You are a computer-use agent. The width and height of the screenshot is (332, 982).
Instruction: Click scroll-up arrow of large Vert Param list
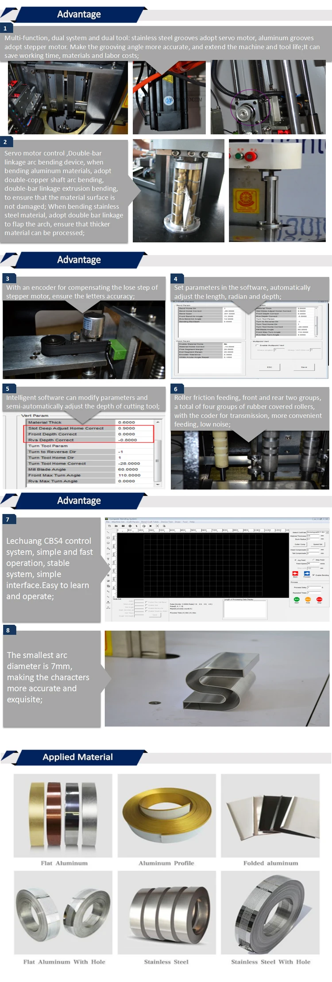pos(157,422)
